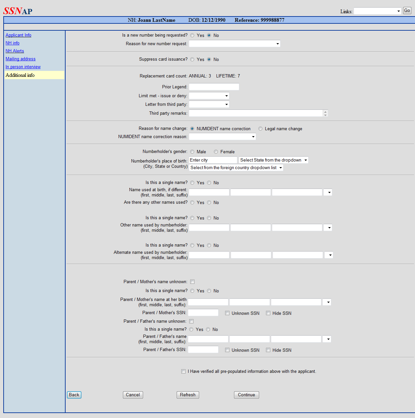Select No for father's single name question
415x418 pixels.
click(x=208, y=329)
